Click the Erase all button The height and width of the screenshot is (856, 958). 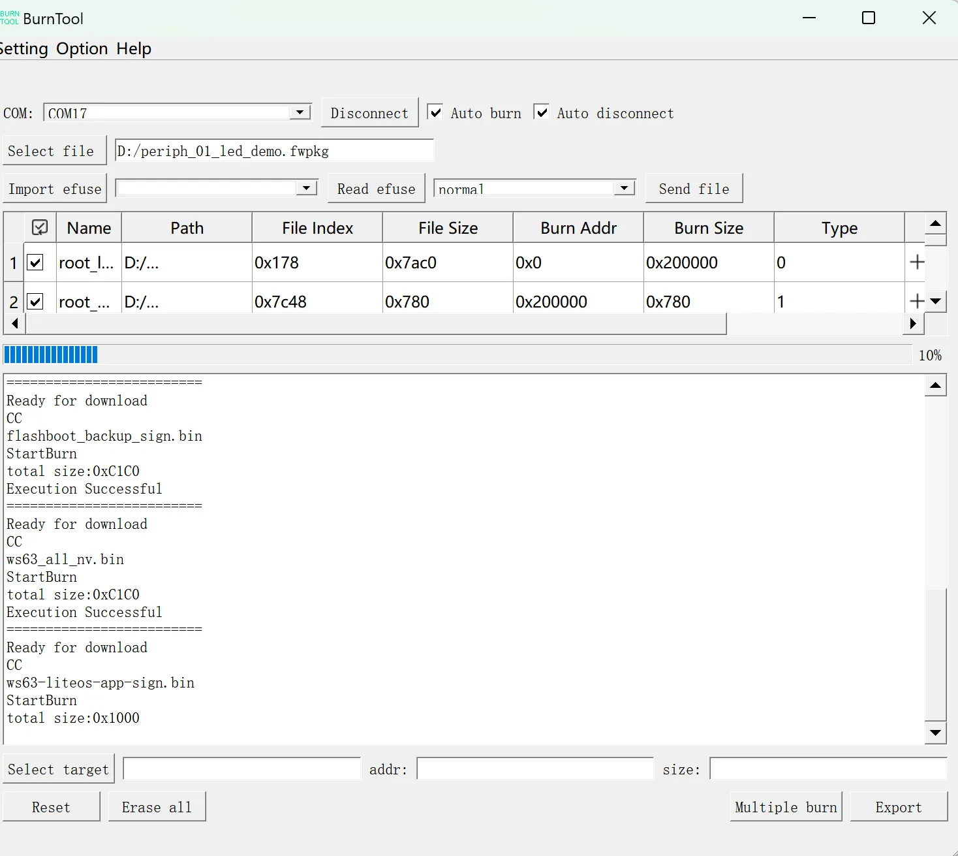coord(157,807)
